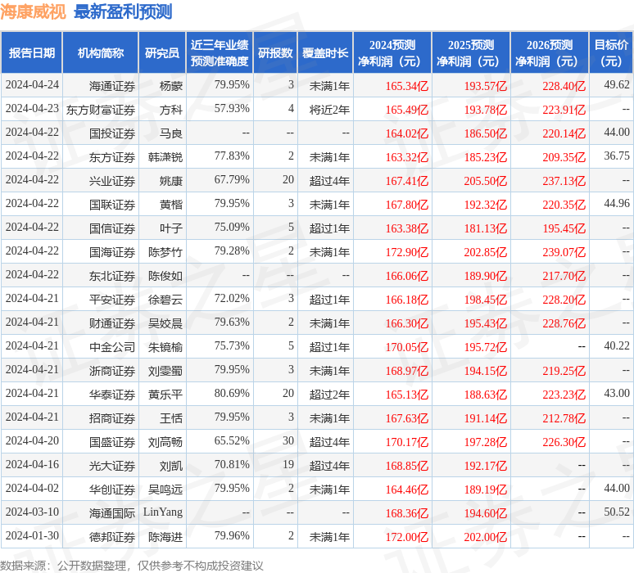
Task: Click the 报告日期 column header
Action: tap(32, 53)
